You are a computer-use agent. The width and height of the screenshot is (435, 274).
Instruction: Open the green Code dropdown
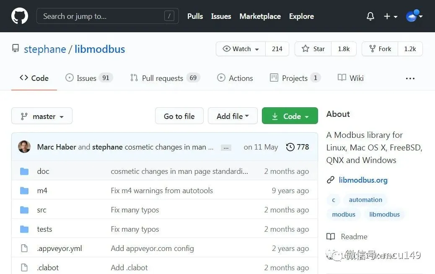pos(290,116)
